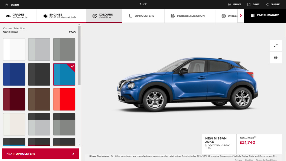The height and width of the screenshot is (161, 286).
Task: Click the colour list scroll down arrow
Action: click(79, 144)
